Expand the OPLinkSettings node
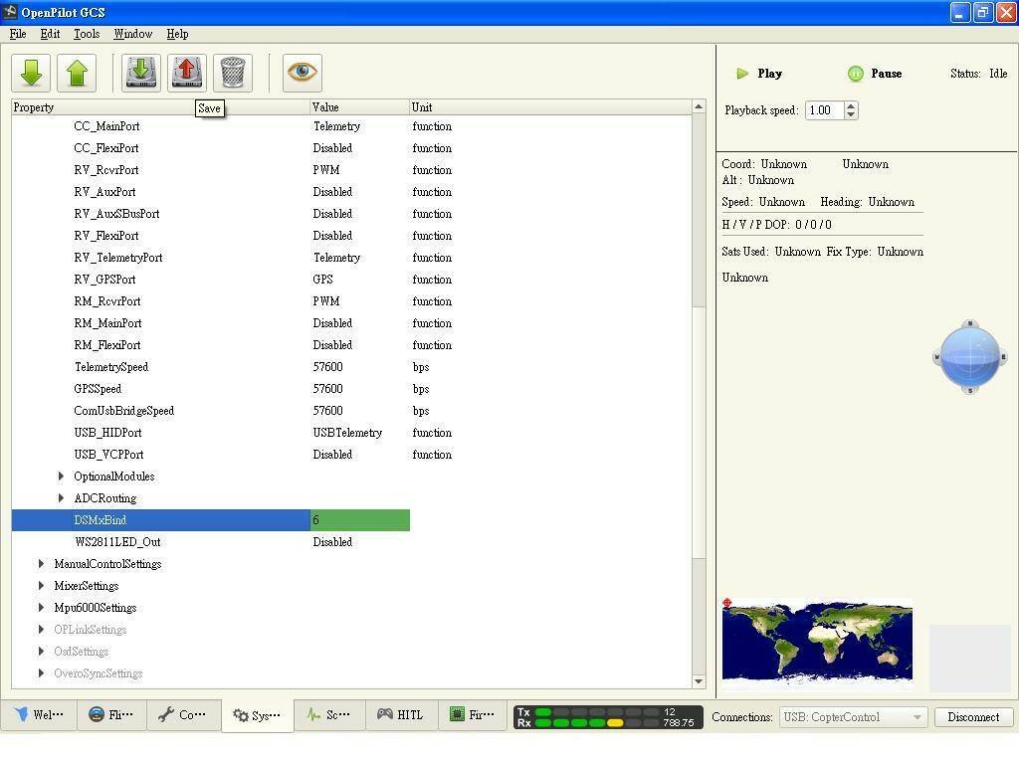The image size is (1019, 764). click(x=41, y=630)
